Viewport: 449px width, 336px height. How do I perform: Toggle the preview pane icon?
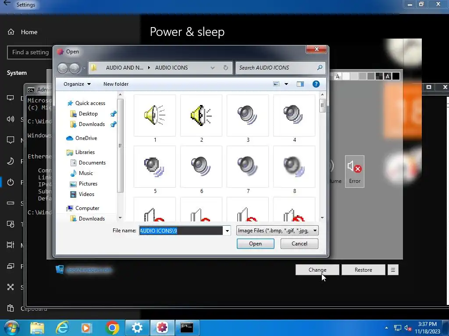pos(300,84)
